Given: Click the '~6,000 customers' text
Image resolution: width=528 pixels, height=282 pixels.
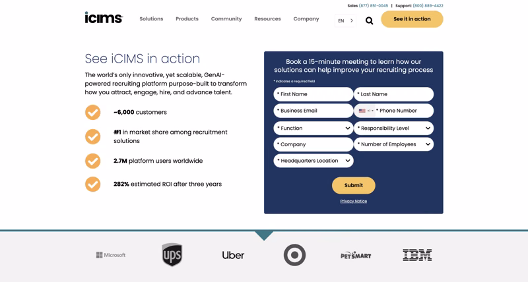Looking at the screenshot, I should click(140, 112).
